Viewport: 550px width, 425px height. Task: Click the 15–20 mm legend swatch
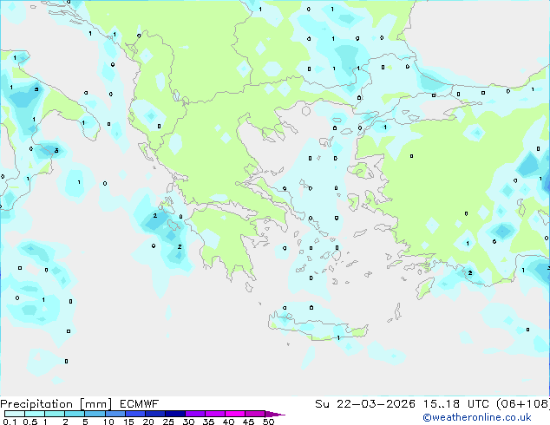(134, 414)
